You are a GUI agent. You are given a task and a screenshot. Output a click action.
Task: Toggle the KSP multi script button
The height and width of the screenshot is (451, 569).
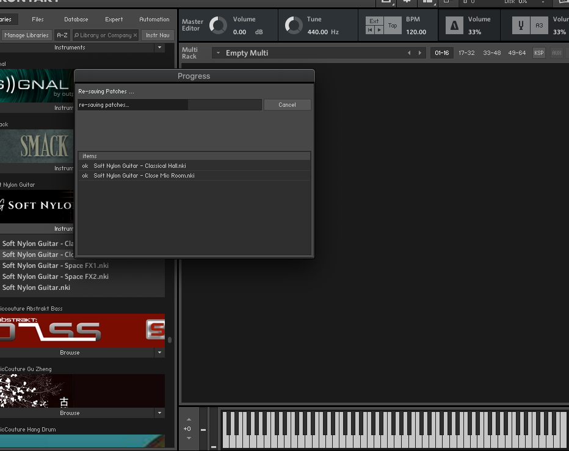(x=539, y=53)
